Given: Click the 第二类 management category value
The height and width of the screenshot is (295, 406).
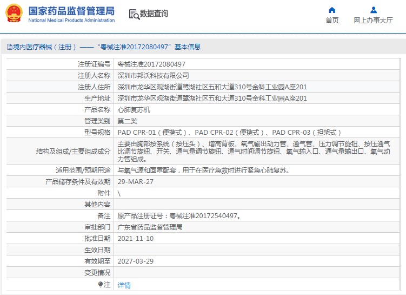Looking at the screenshot, I should (x=128, y=121).
